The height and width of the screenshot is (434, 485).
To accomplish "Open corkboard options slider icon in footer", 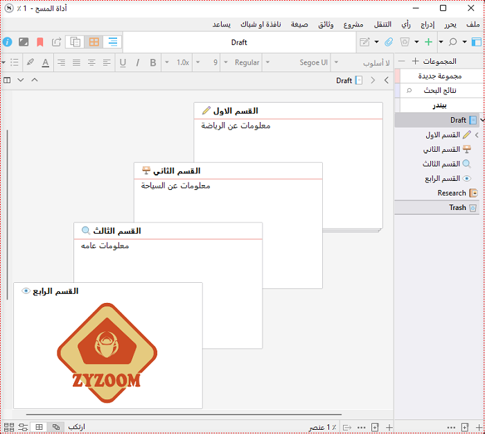I will 23,427.
